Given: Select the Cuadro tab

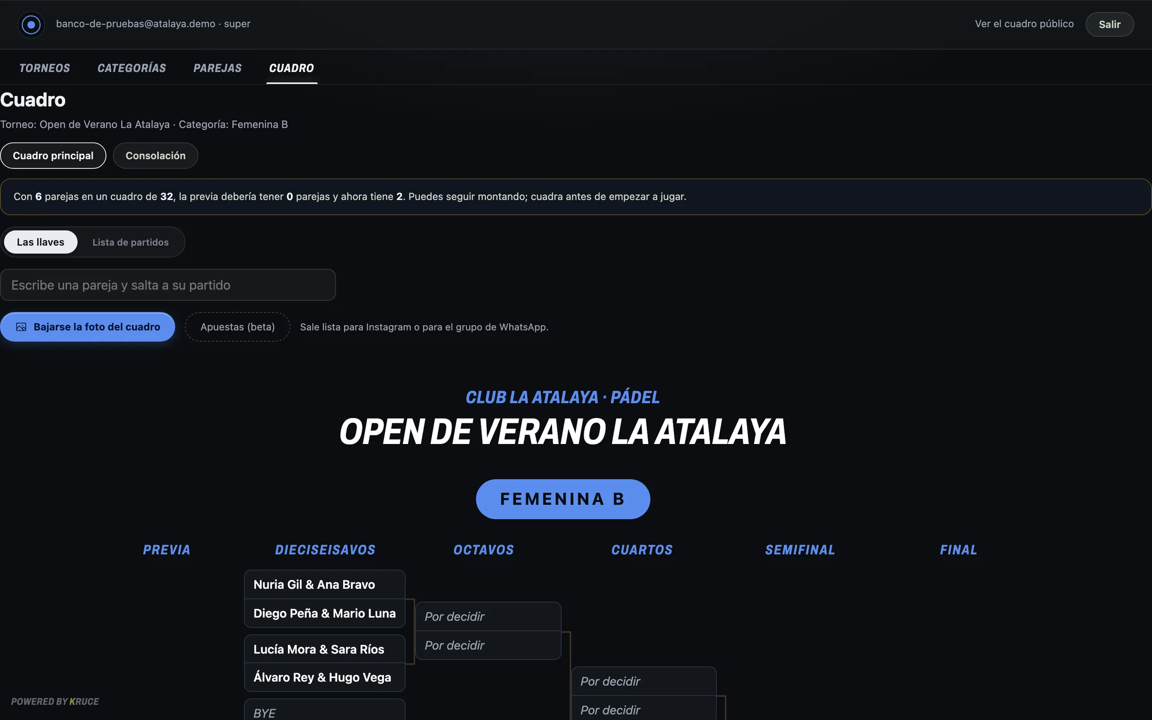Looking at the screenshot, I should (291, 68).
